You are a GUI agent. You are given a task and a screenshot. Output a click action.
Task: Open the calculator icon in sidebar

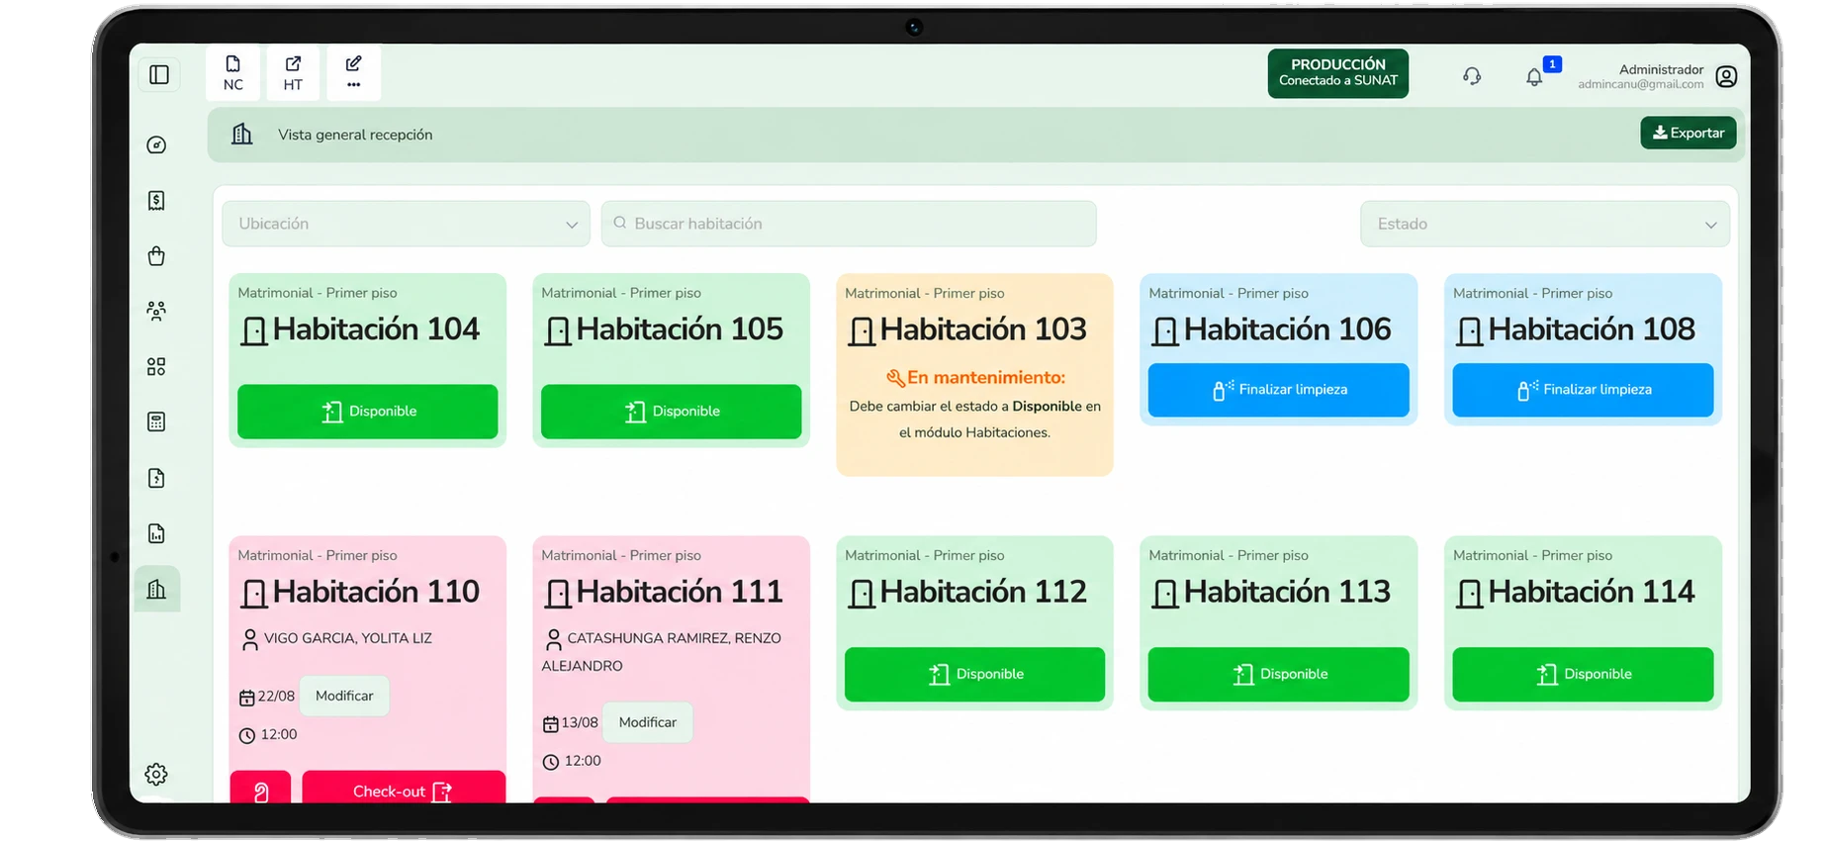tap(156, 422)
